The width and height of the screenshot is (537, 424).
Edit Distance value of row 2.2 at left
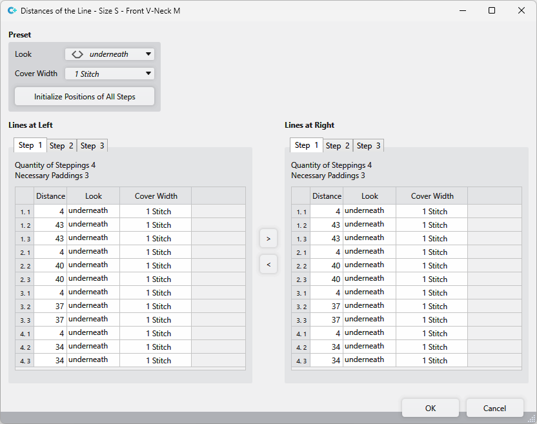pos(50,265)
